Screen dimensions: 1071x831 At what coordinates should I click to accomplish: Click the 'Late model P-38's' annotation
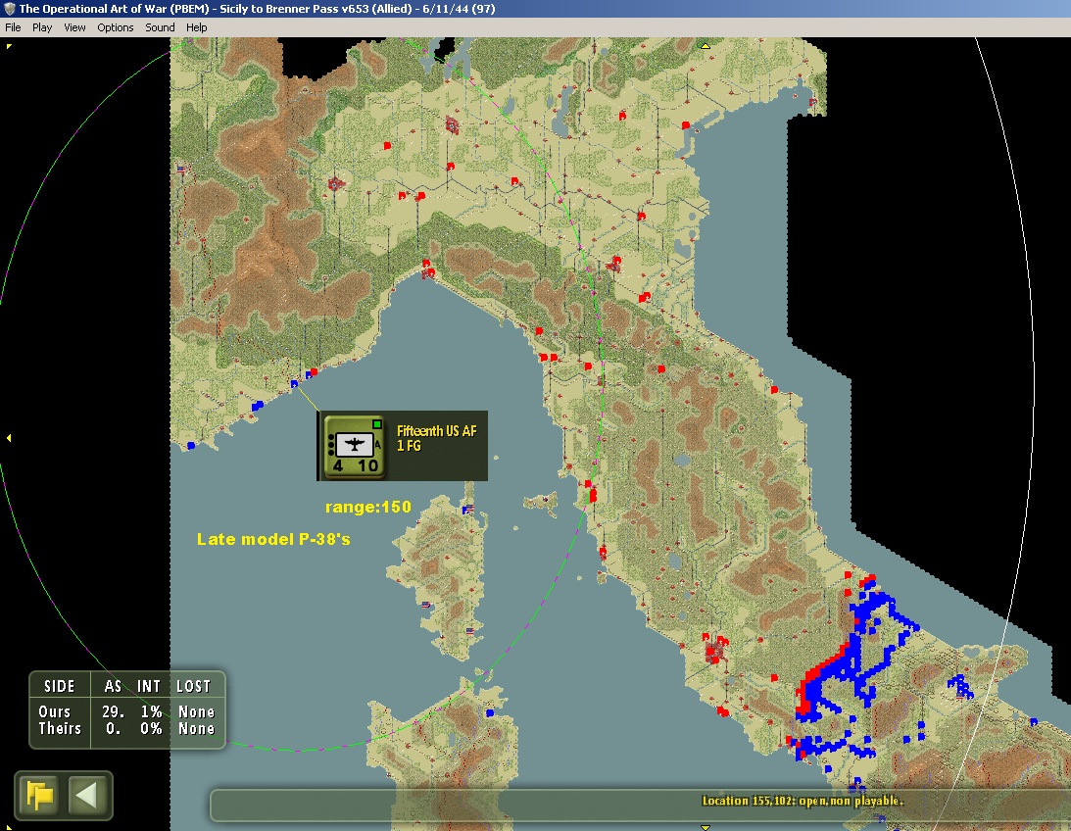[x=273, y=539]
